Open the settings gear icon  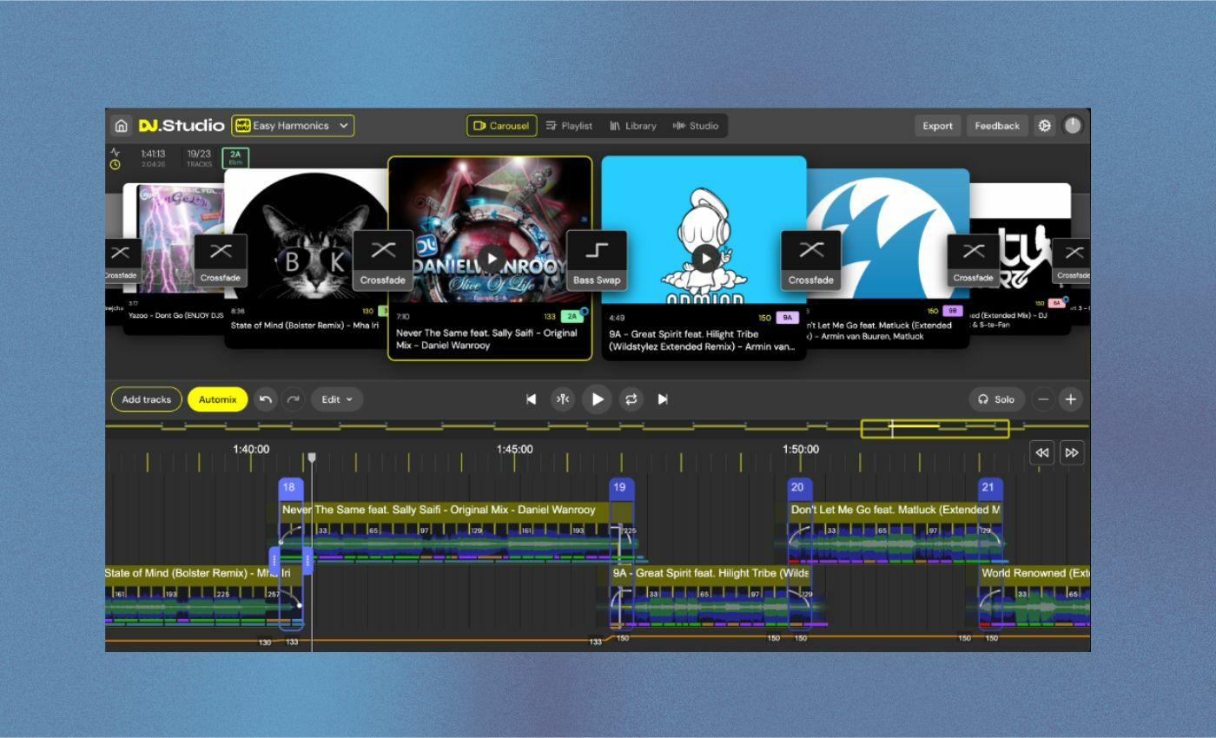pos(1044,126)
